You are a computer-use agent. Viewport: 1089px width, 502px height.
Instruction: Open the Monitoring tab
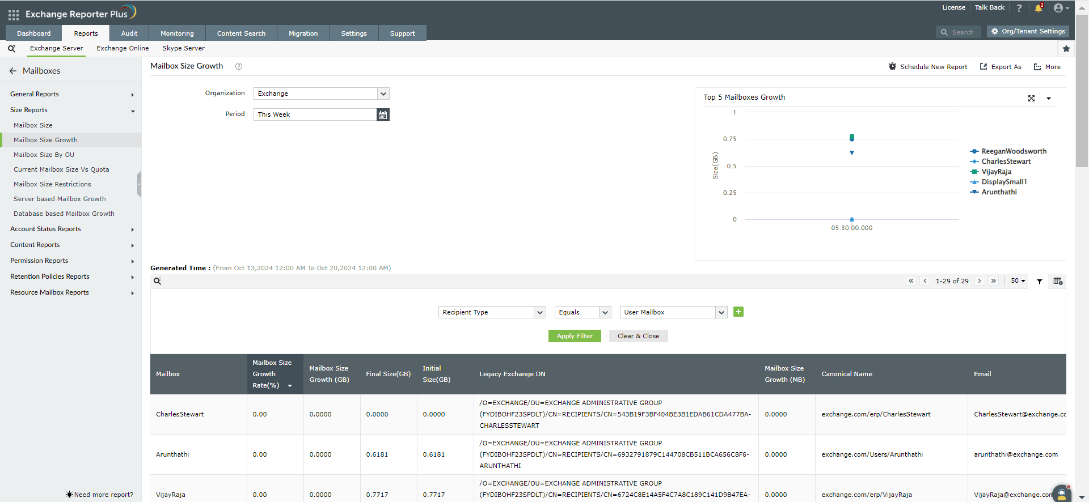177,33
